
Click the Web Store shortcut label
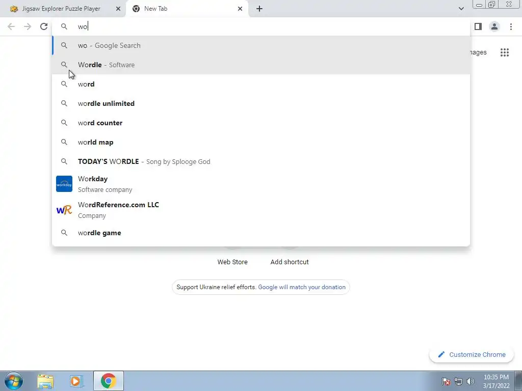point(232,262)
